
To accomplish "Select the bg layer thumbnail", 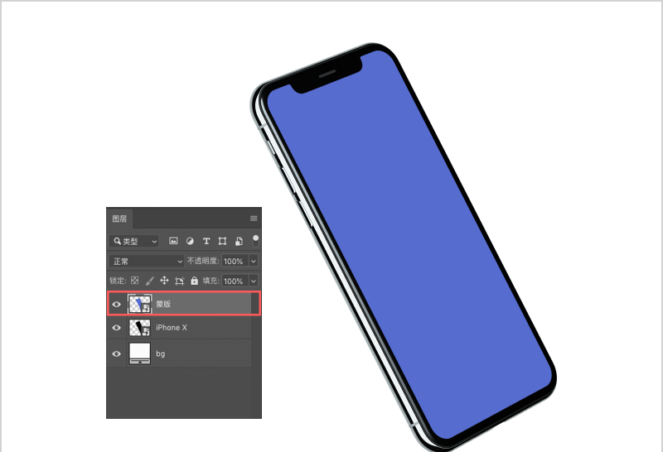I will coord(139,353).
